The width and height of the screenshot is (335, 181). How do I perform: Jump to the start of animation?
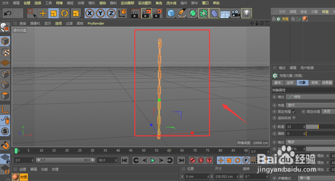125,160
